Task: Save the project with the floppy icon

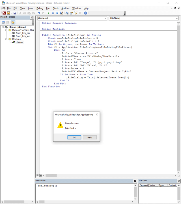Action: tap(15, 13)
